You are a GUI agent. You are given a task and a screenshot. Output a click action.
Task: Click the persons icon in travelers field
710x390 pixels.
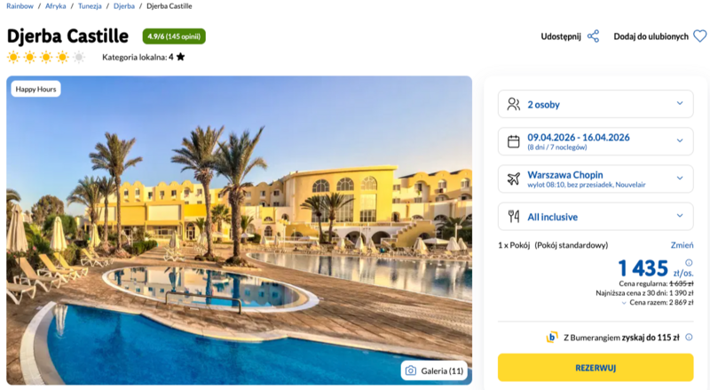(x=514, y=104)
